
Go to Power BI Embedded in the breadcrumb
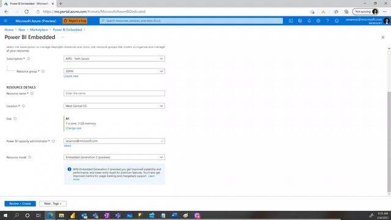pyautogui.click(x=67, y=30)
